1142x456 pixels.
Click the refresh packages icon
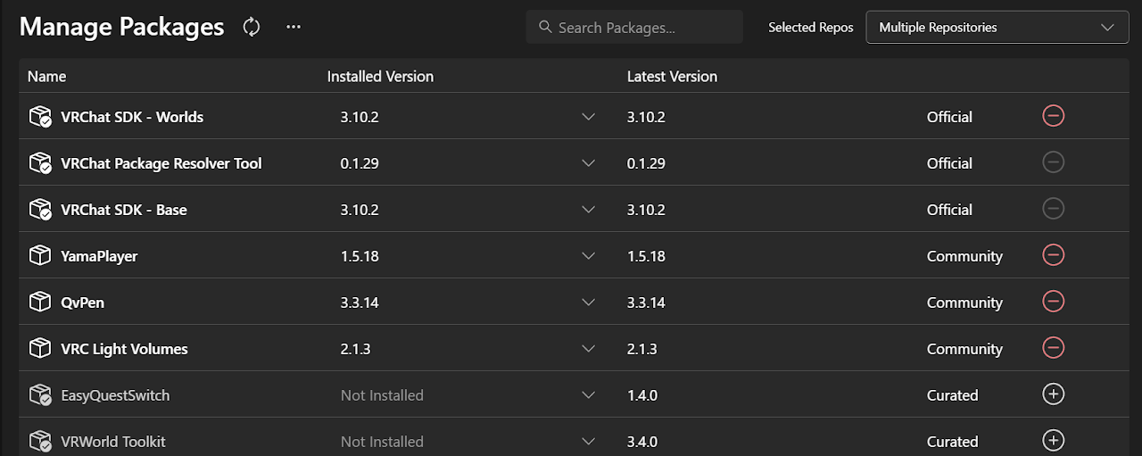pyautogui.click(x=252, y=27)
